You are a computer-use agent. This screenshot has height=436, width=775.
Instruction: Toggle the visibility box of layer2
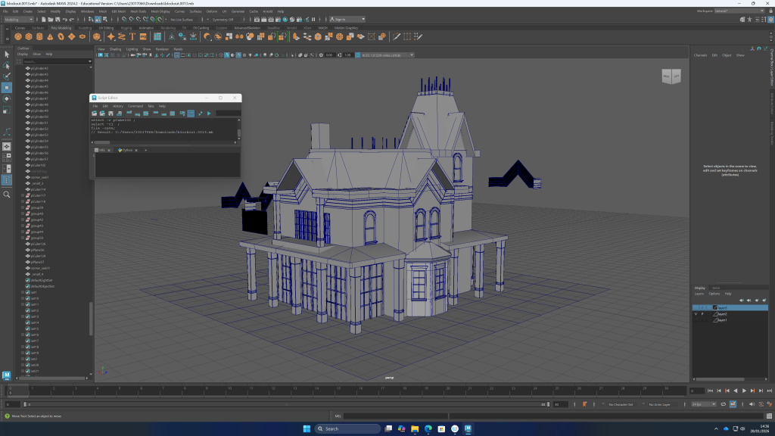[x=696, y=313]
